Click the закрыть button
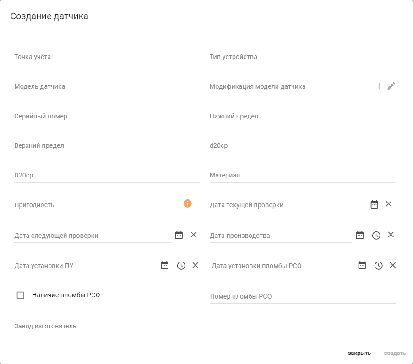Viewport: 413px width, 364px height. click(359, 353)
